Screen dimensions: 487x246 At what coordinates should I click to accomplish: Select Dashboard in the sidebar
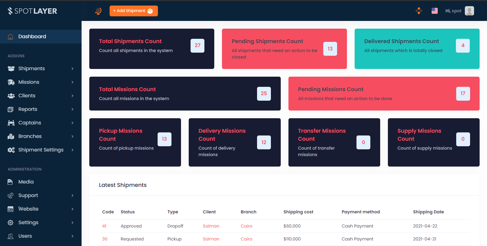32,37
